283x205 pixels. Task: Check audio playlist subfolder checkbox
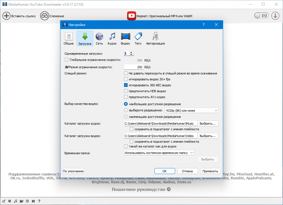(131, 129)
